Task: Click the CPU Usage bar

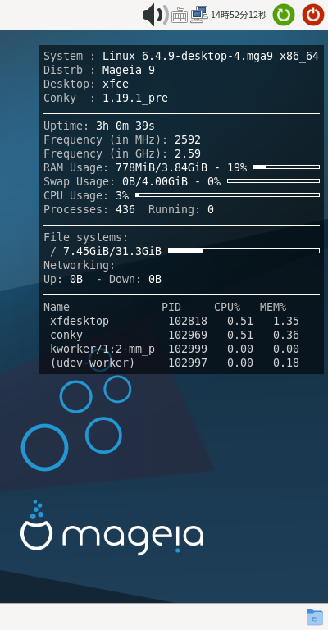Action: point(228,195)
